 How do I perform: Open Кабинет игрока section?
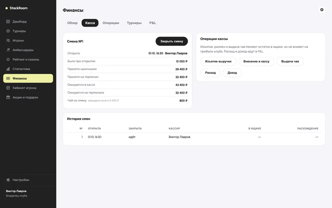pyautogui.click(x=28, y=88)
